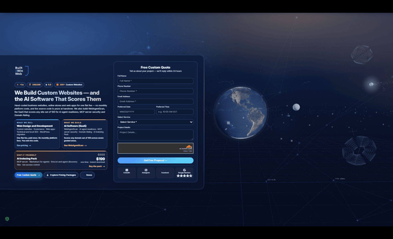Click the 'AI Indexing Pack' heading
Image resolution: width=393 pixels, height=239 pixels.
pyautogui.click(x=27, y=159)
